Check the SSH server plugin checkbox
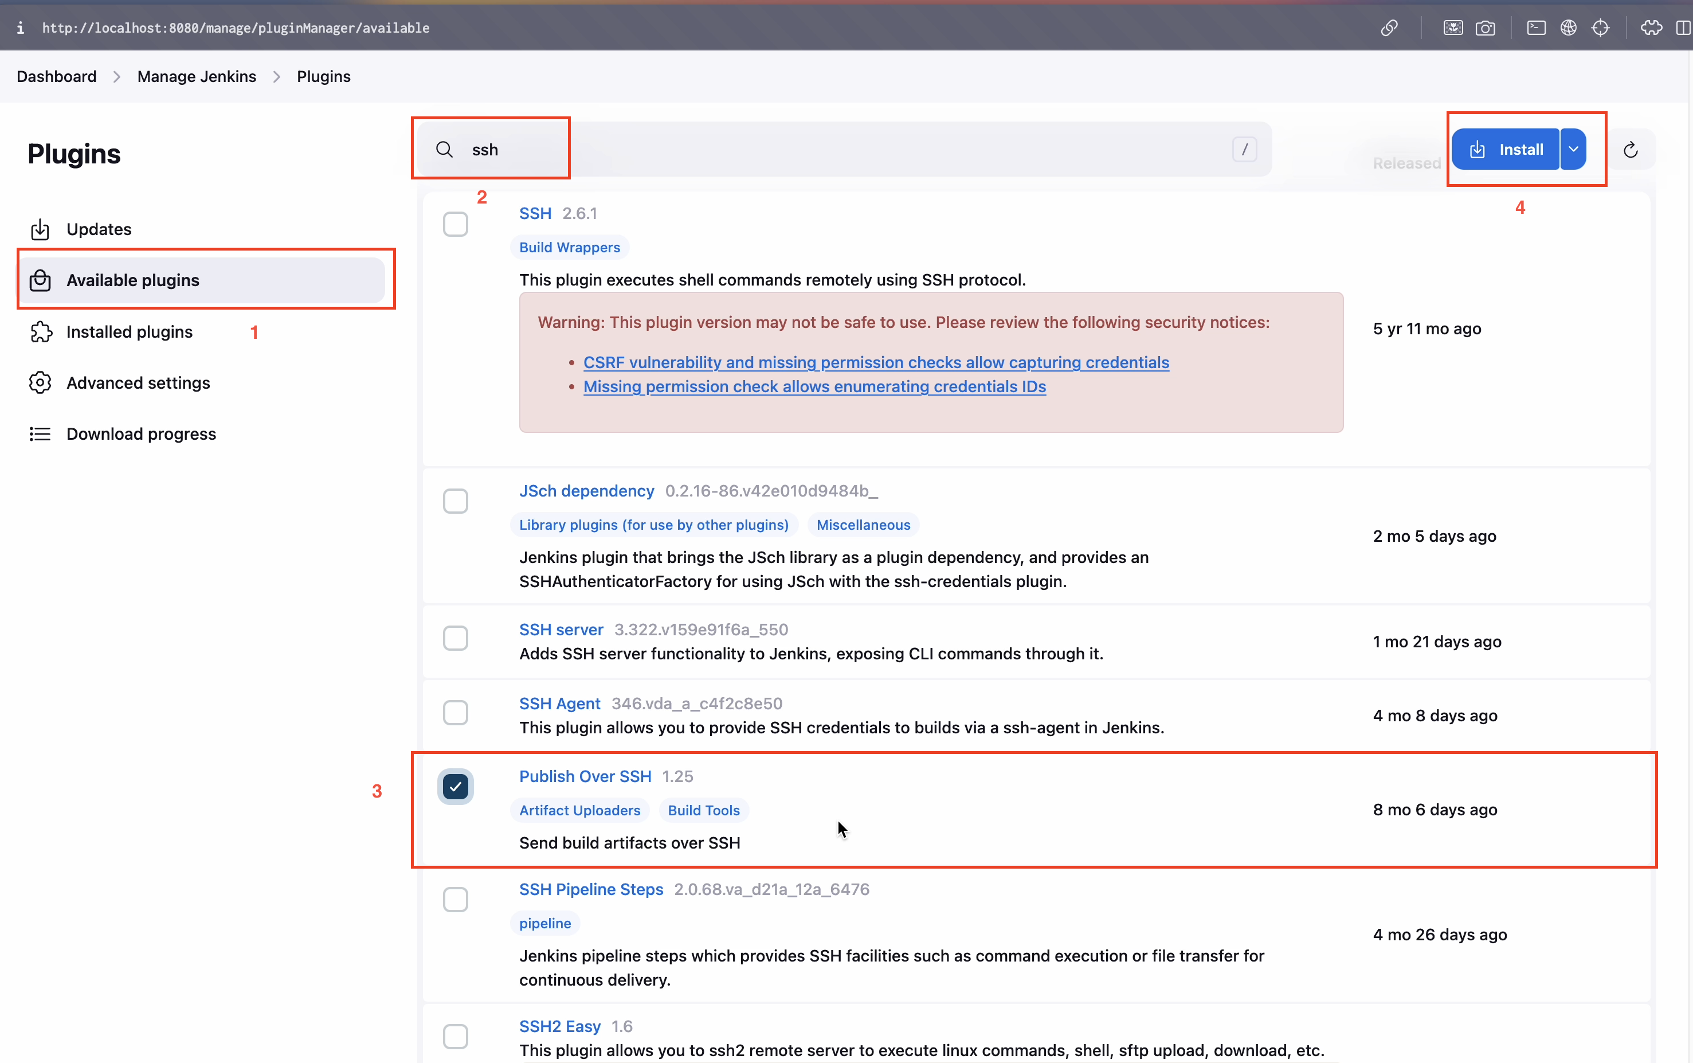This screenshot has width=1693, height=1063. coord(456,638)
